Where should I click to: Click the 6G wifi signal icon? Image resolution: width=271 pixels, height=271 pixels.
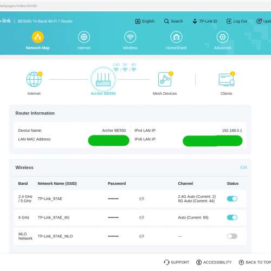point(133,69)
